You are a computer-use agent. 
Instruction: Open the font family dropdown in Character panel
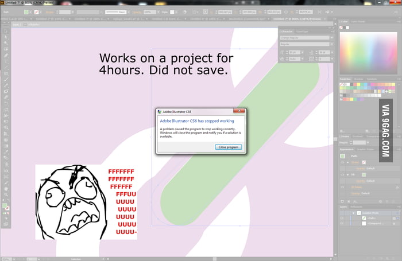point(306,38)
